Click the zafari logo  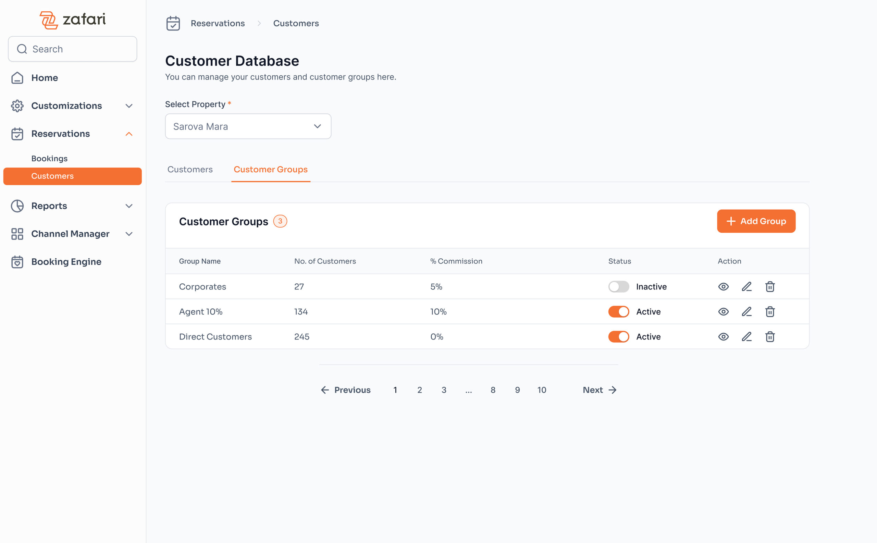tap(73, 20)
